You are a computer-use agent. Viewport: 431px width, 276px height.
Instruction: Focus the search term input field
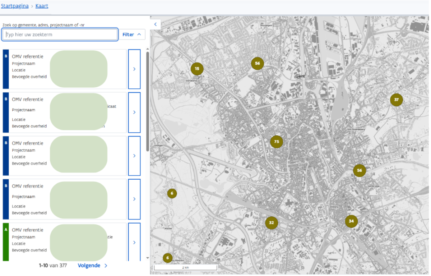tap(60, 34)
